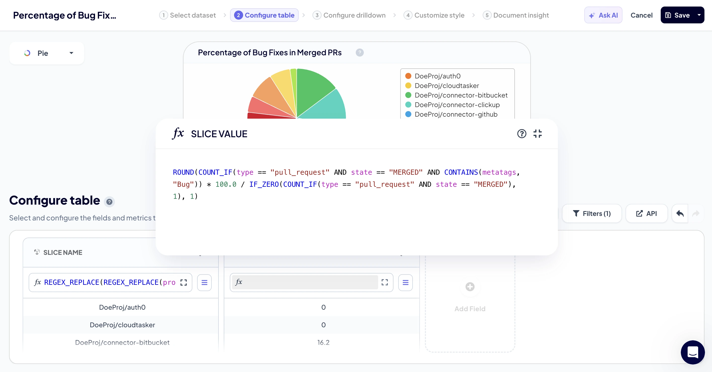Click the 16.2 value cell
712x372 pixels.
pyautogui.click(x=323, y=342)
